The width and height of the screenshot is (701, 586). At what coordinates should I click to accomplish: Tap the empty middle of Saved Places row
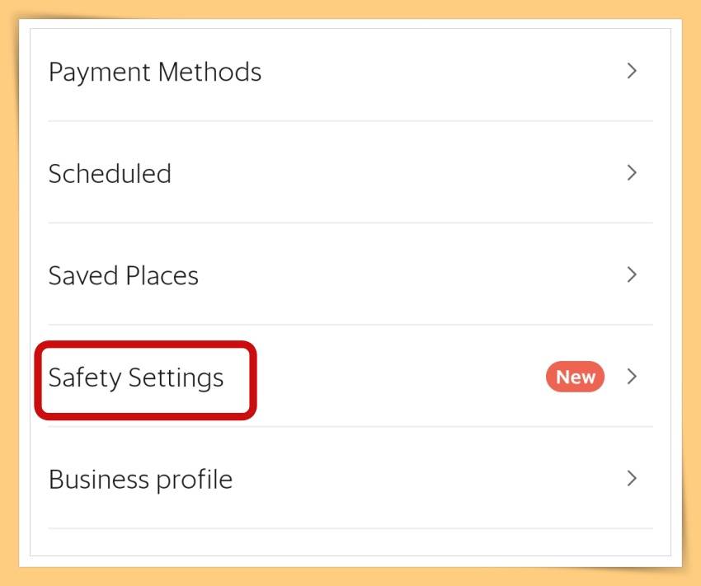412,275
